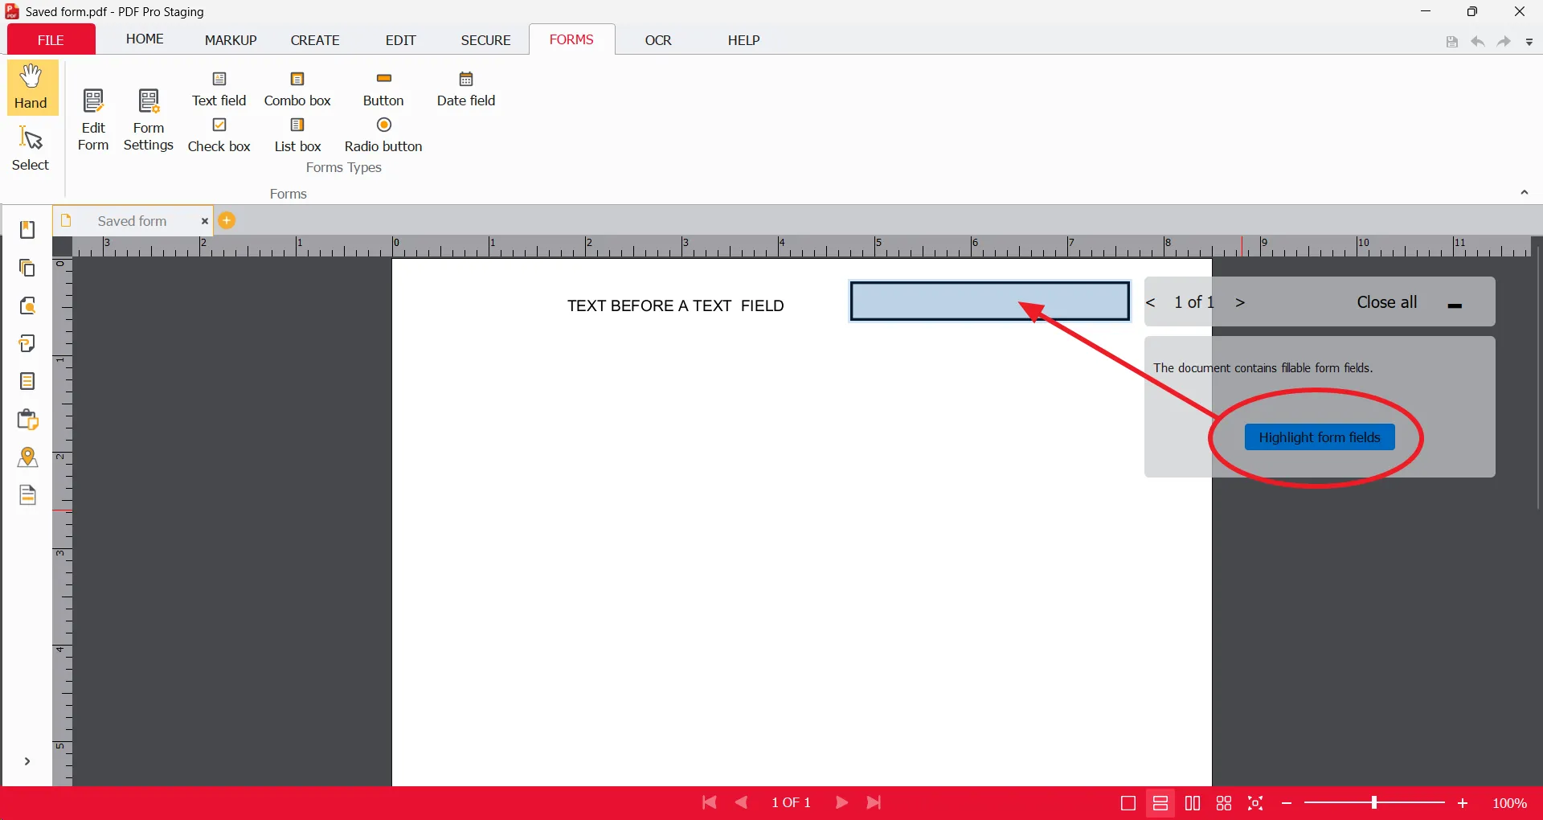Open the OCR ribbon tab
Image resolution: width=1543 pixels, height=820 pixels.
click(658, 40)
